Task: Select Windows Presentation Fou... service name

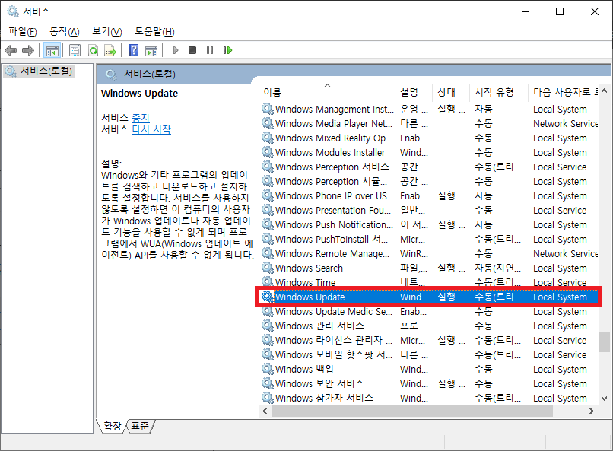Action: [333, 210]
